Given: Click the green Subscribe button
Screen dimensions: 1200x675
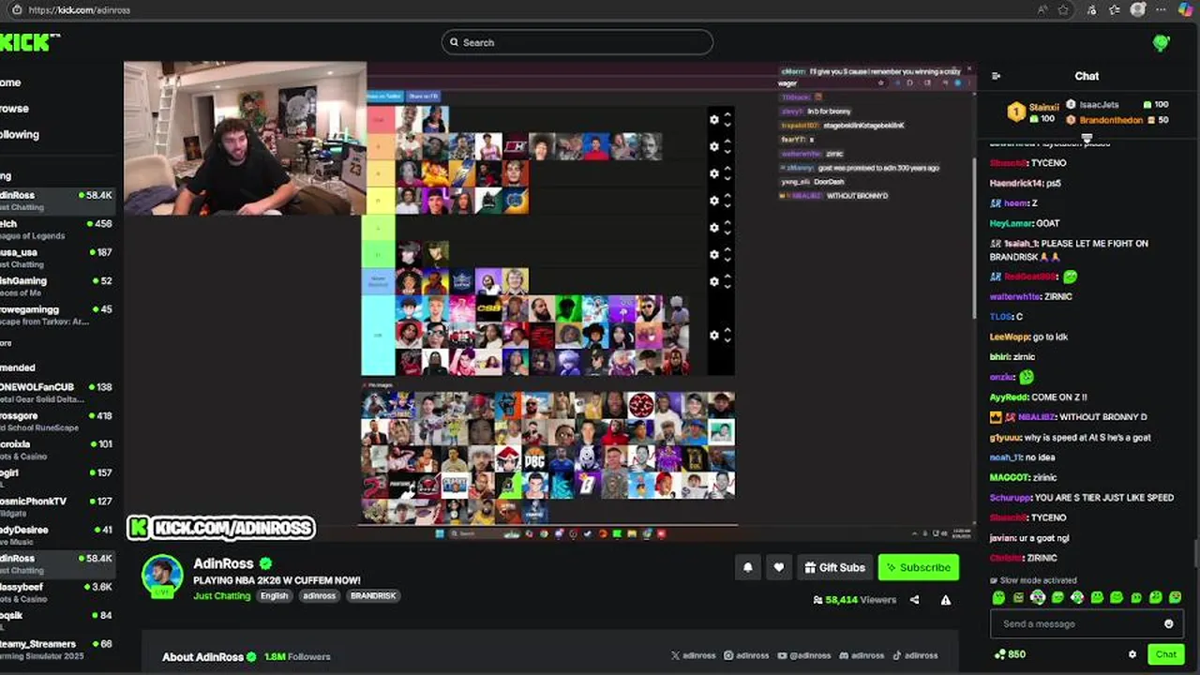Looking at the screenshot, I should coord(918,567).
